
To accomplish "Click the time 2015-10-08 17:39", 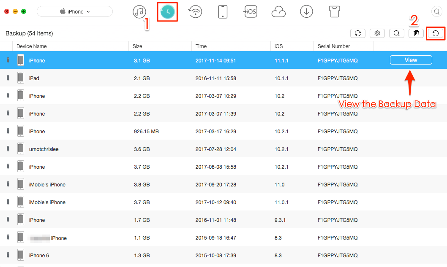I will tap(216, 255).
